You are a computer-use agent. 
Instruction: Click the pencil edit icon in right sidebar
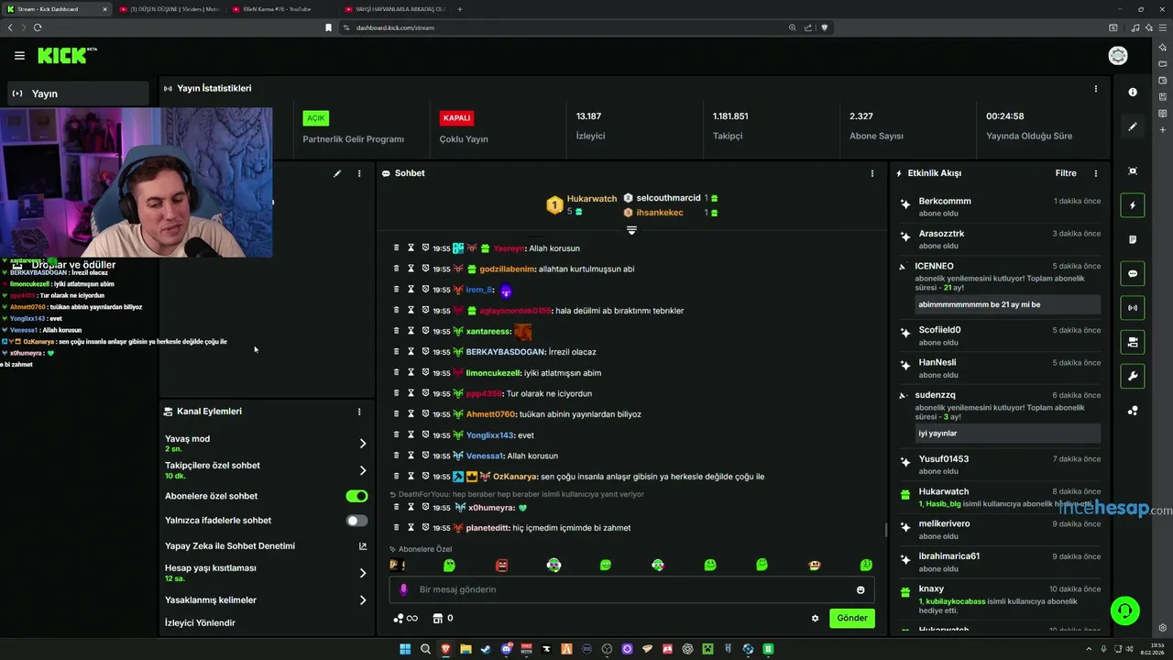(x=1133, y=126)
